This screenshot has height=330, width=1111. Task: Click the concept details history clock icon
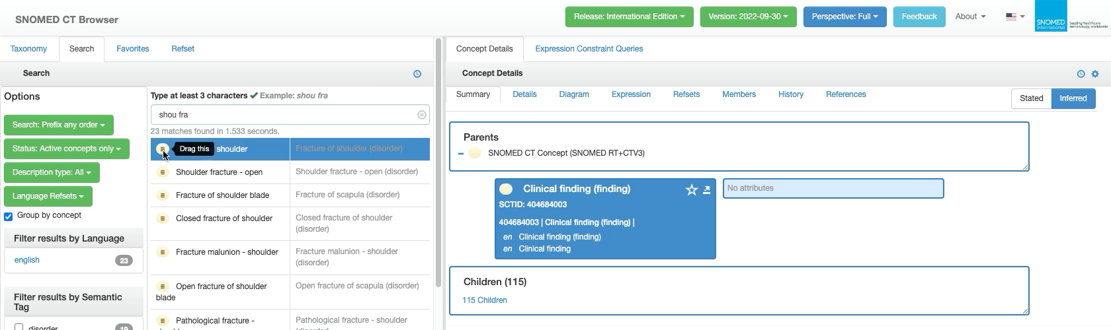pos(1081,74)
